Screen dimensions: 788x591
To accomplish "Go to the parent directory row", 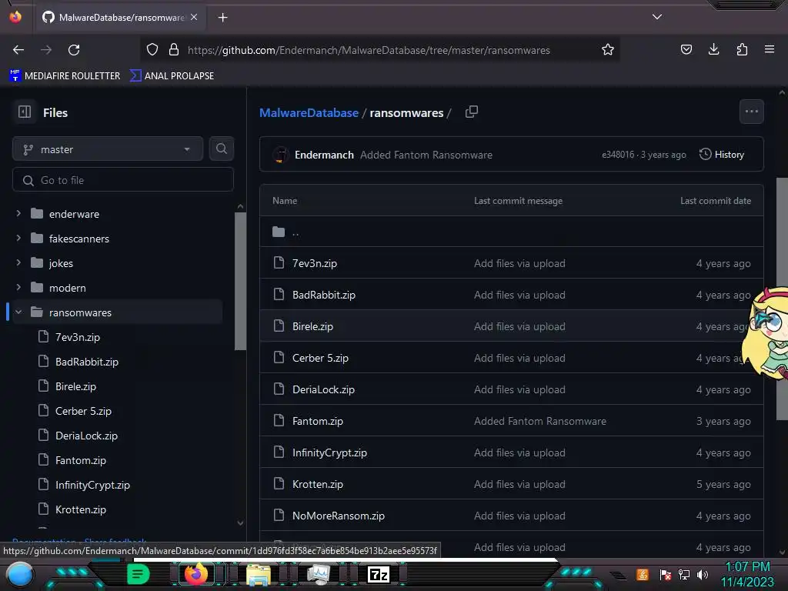I will click(511, 232).
